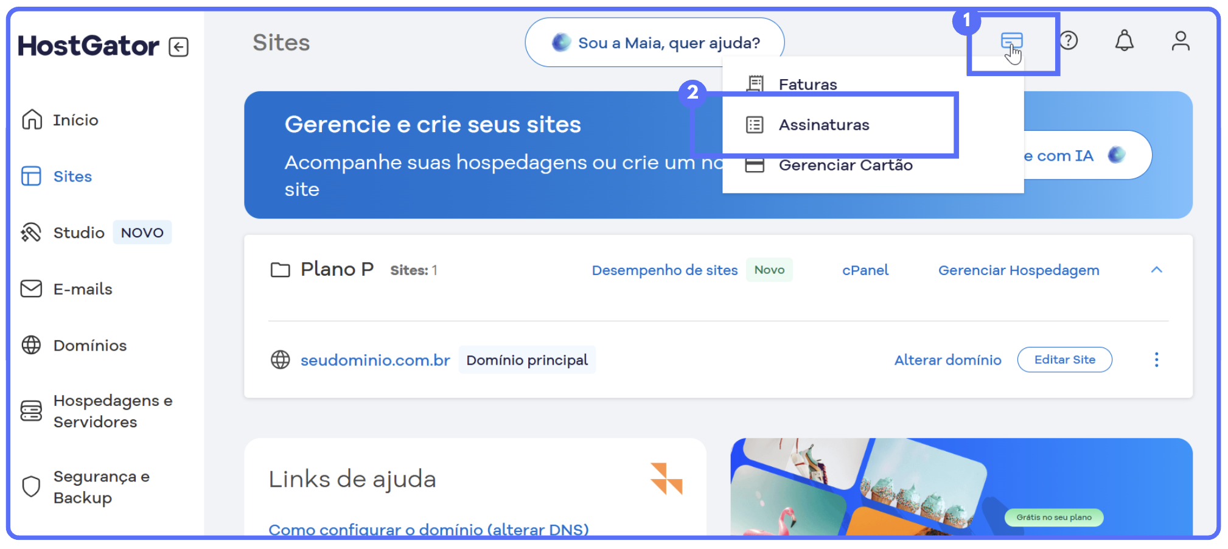Screen dimensions: 1228x549
Task: Open the help question mark icon
Action: click(x=1069, y=41)
